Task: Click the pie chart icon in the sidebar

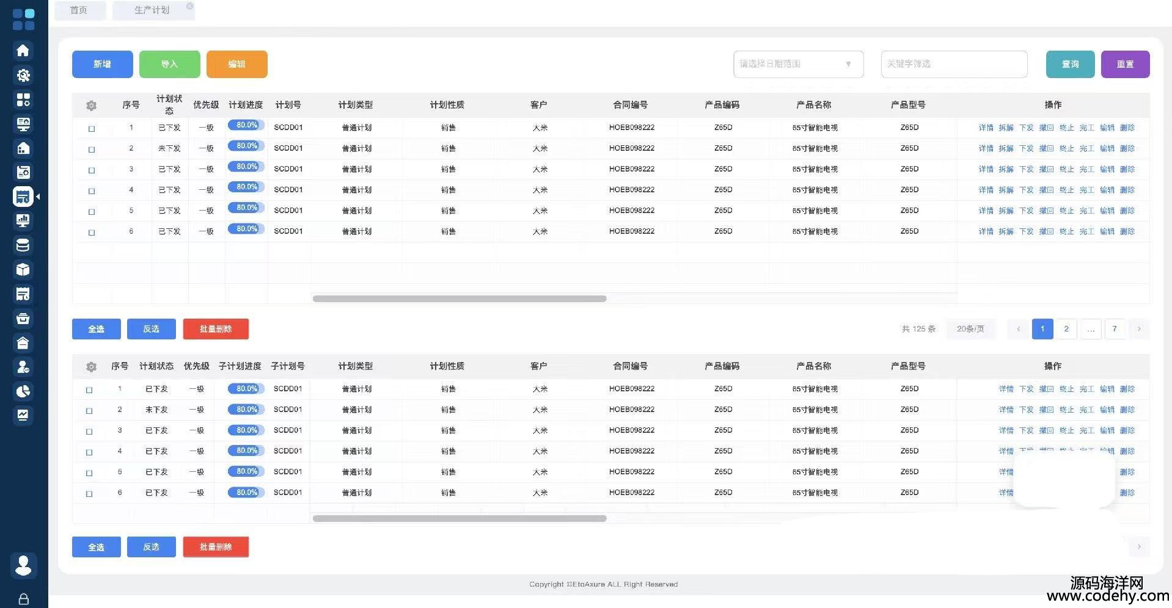Action: pyautogui.click(x=23, y=391)
